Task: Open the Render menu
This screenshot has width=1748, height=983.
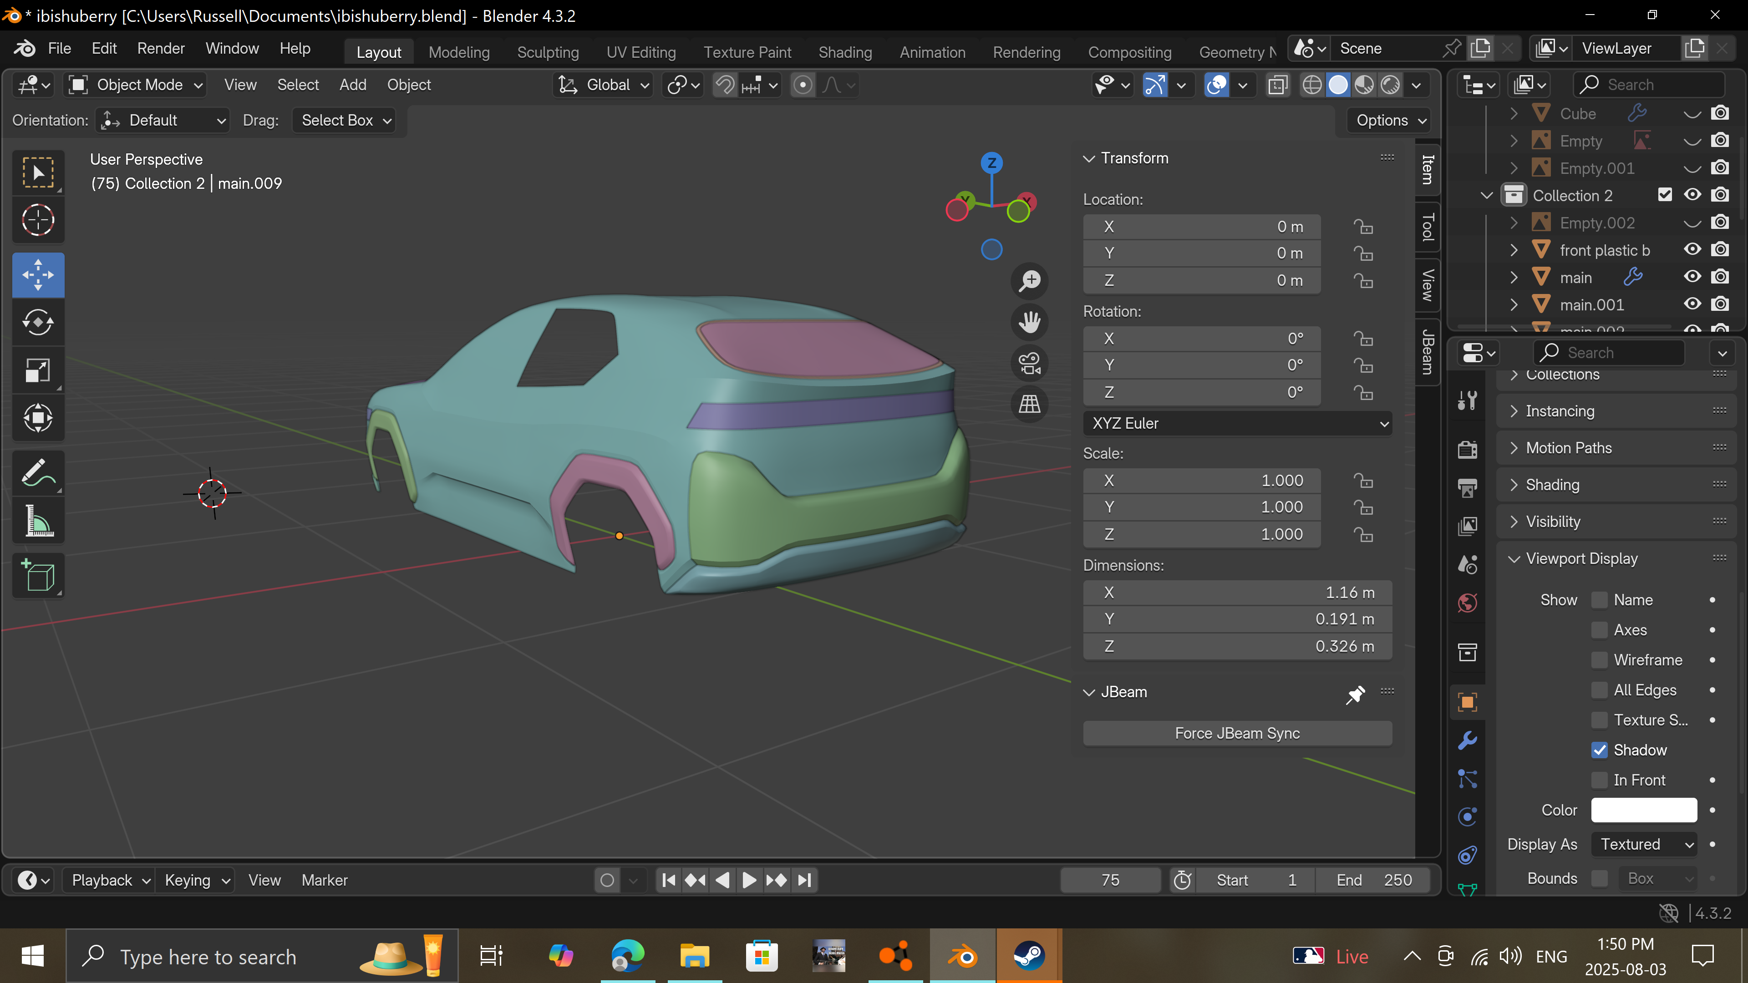Action: pyautogui.click(x=161, y=48)
